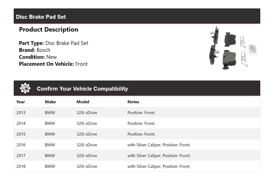Click the 2015 row's Position: Front note
The width and height of the screenshot is (274, 180).
(141, 134)
